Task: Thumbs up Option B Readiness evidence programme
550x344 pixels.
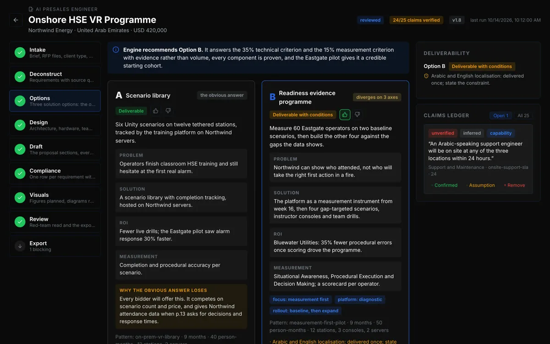Action: (x=345, y=115)
